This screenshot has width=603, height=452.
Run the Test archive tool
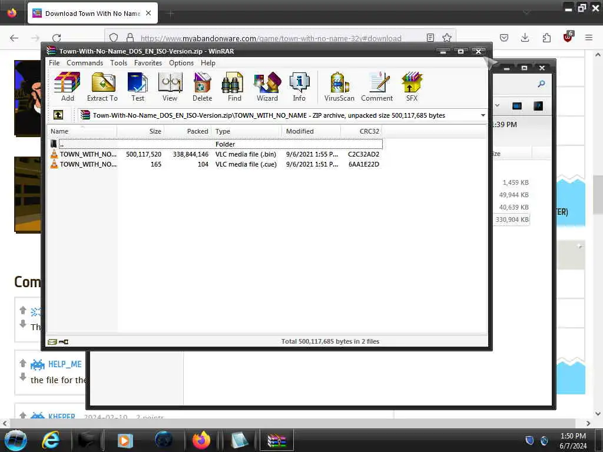tap(138, 87)
